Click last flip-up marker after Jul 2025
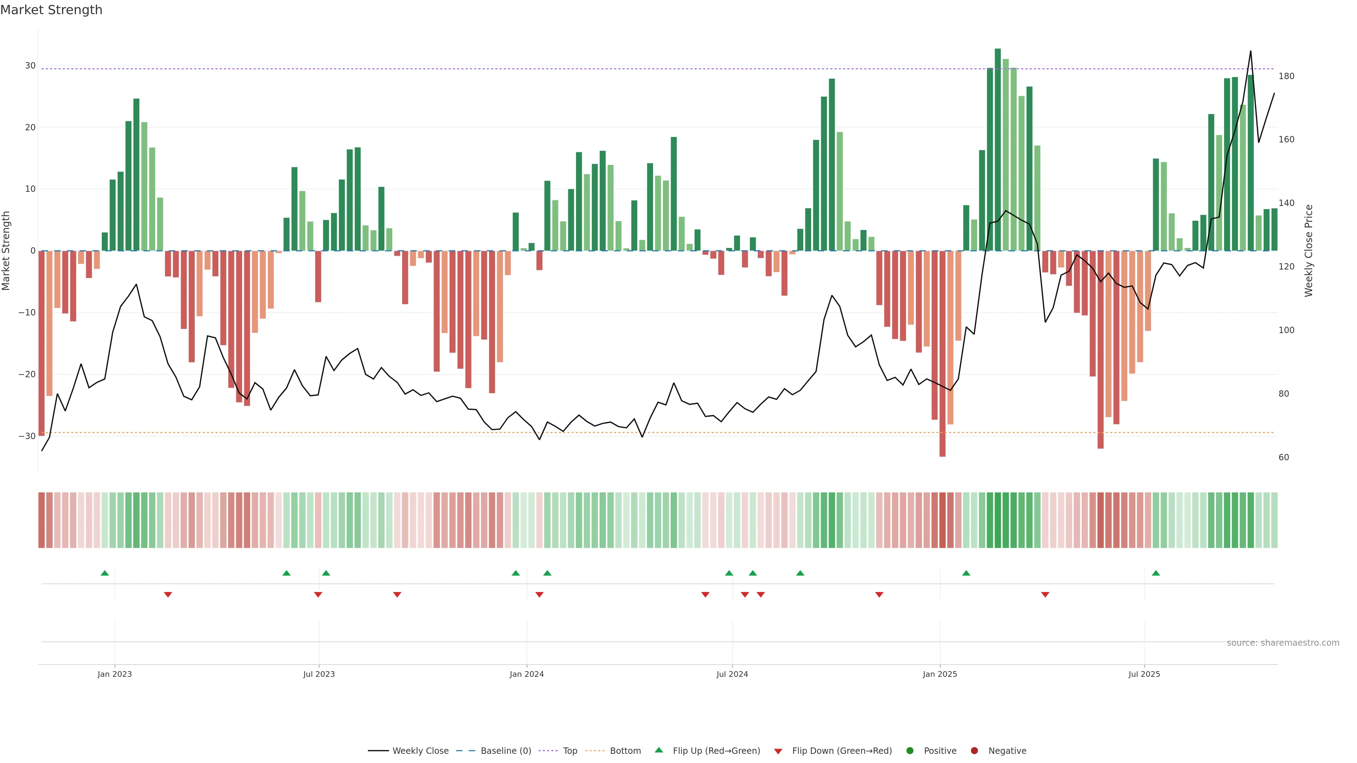Screen dimensions: 1357x763 [1156, 573]
